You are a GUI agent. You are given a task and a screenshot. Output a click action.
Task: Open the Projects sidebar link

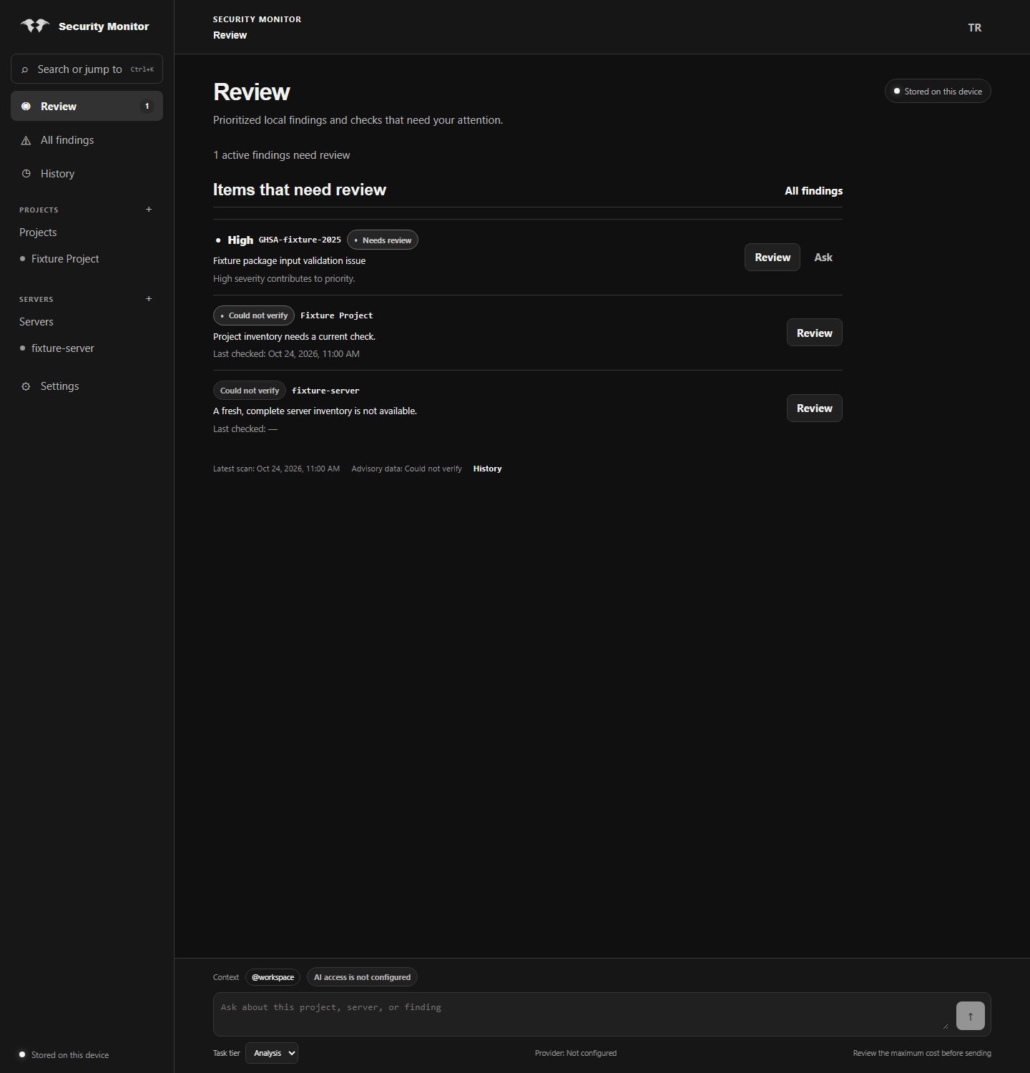click(38, 232)
